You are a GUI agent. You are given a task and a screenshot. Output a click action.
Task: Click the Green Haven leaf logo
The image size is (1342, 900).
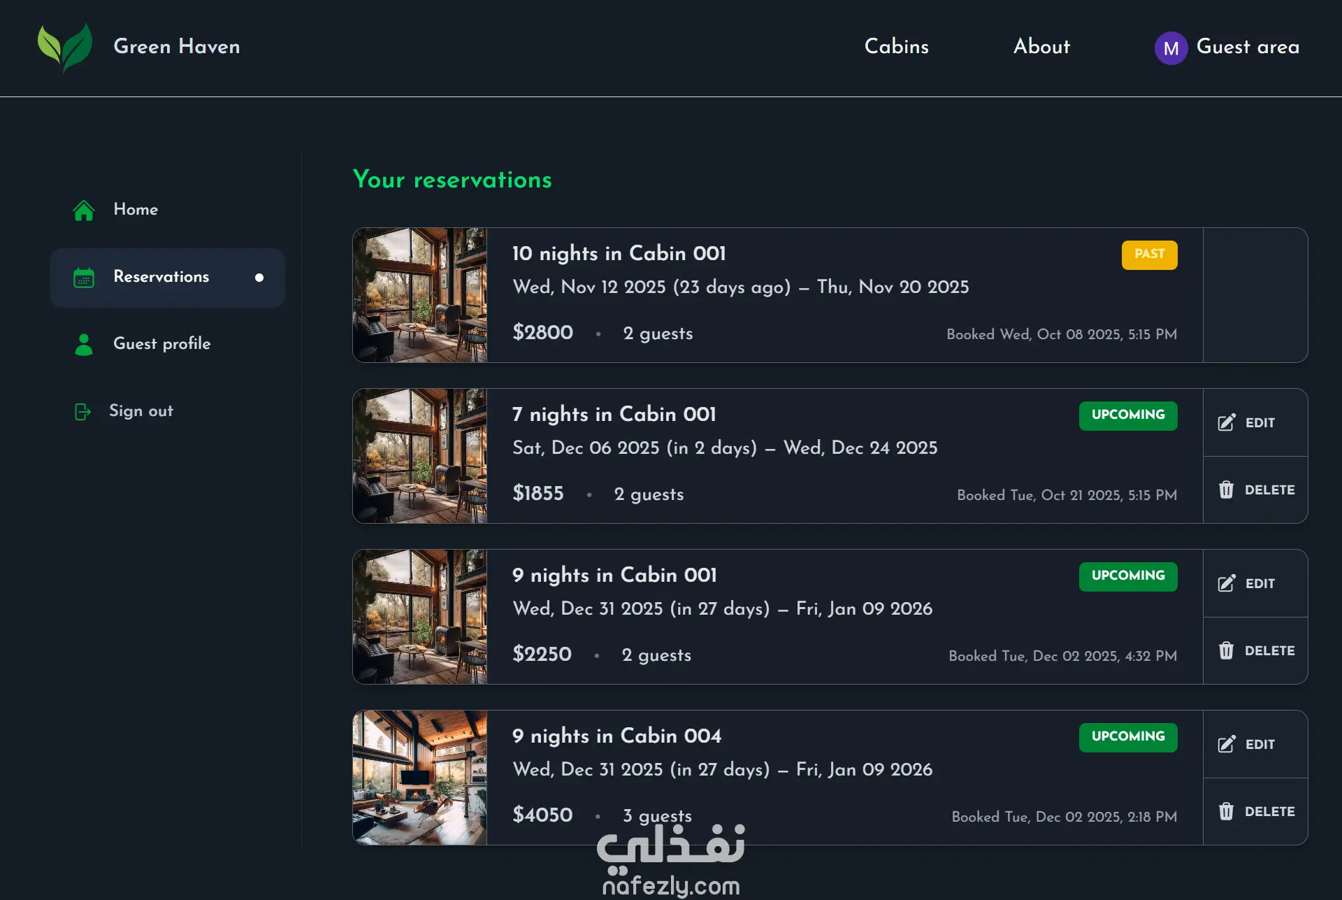click(x=64, y=47)
